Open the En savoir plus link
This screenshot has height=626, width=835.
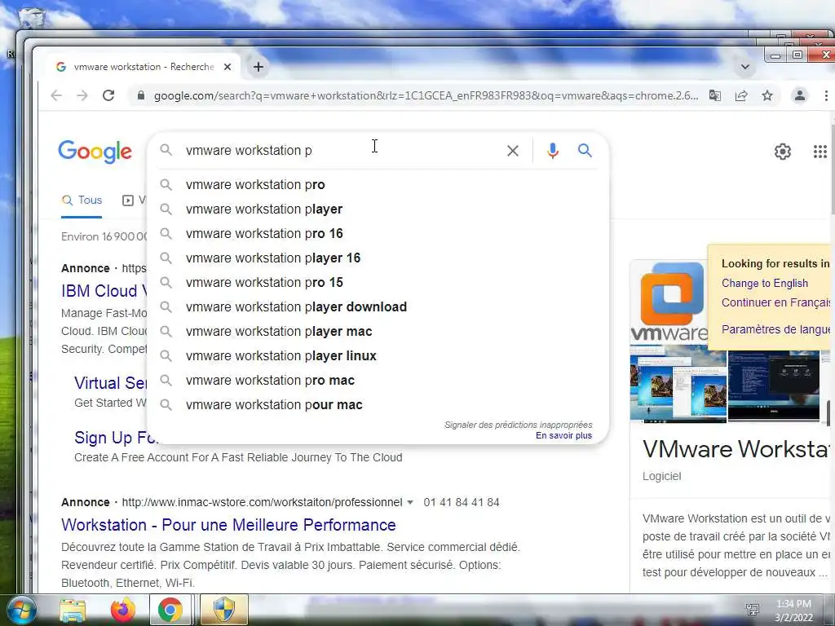(x=563, y=435)
